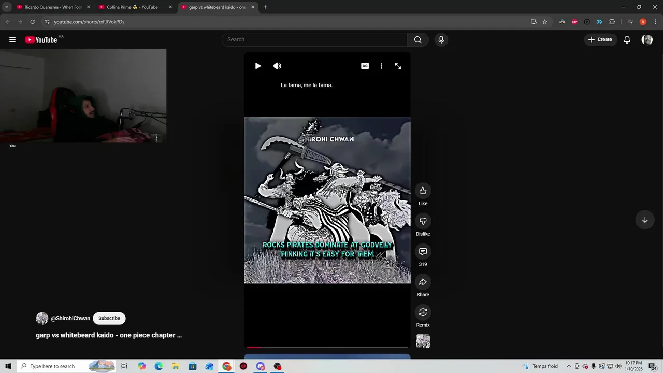
Task: Open the 10:17 PM clock calendar
Action: pos(634,366)
